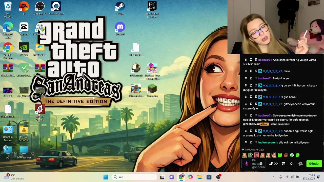Screen dimensions: 324x182
Task: Timeout the incitmiycemm message via hourglass icon
Action: click(x=251, y=142)
